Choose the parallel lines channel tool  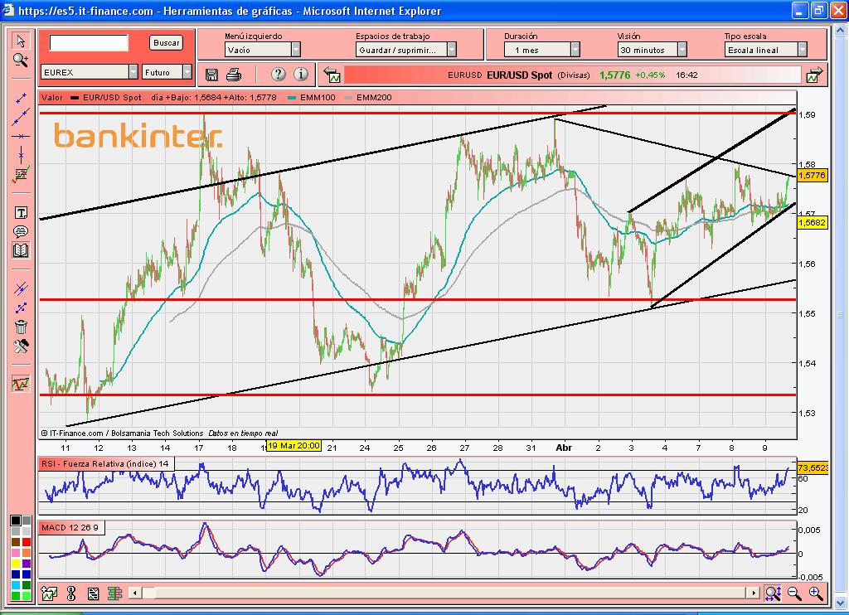coord(21,288)
